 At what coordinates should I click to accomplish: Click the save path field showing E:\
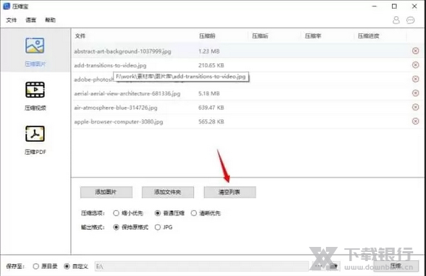[202, 266]
